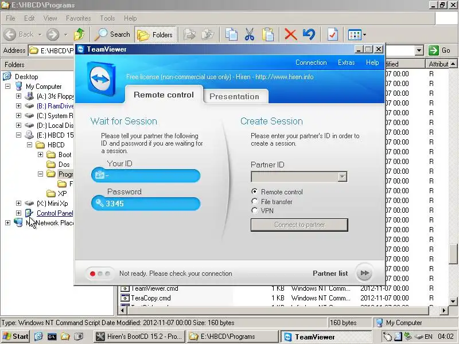
Task: Open the View menu in Explorer
Action: (x=50, y=18)
